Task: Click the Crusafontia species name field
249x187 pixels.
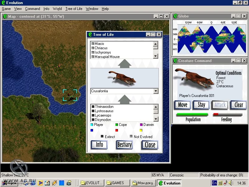Action: click(122, 91)
